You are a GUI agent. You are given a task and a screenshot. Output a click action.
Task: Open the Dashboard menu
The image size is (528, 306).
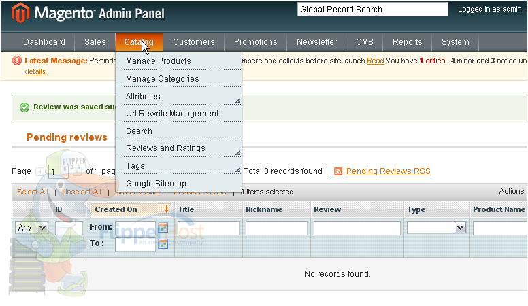44,42
